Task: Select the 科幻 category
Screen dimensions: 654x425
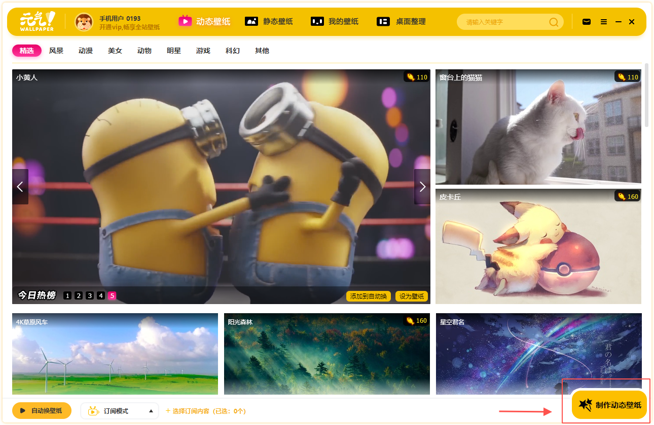Action: tap(233, 51)
